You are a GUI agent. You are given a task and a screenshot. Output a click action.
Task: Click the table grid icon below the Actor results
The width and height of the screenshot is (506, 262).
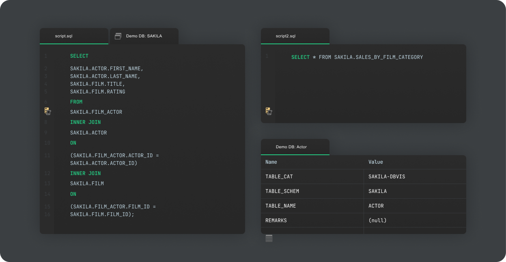click(x=269, y=238)
